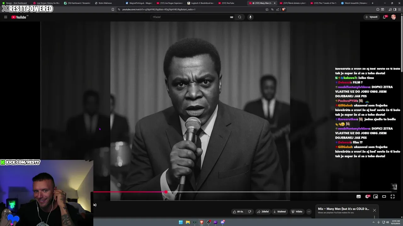This screenshot has height=226, width=403.
Task: Switch to Live Stream History tab
Action: click(46, 3)
